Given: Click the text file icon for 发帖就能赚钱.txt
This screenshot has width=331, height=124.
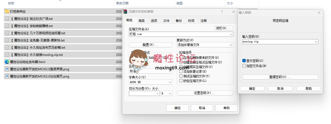Looking at the screenshot, I should point(7,26).
